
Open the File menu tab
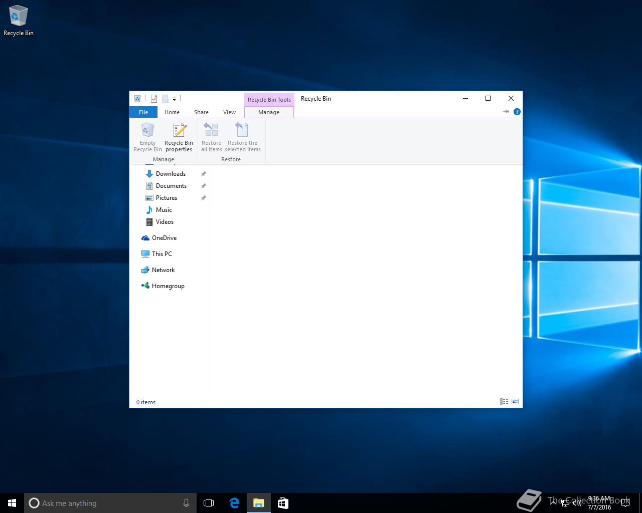coord(143,112)
